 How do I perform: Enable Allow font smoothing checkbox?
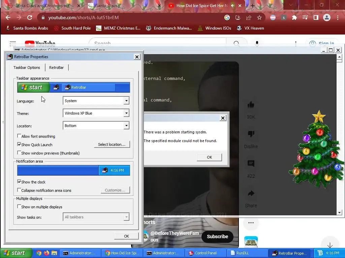(19, 136)
